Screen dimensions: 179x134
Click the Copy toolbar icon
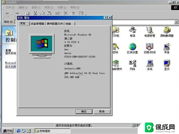coord(42,13)
